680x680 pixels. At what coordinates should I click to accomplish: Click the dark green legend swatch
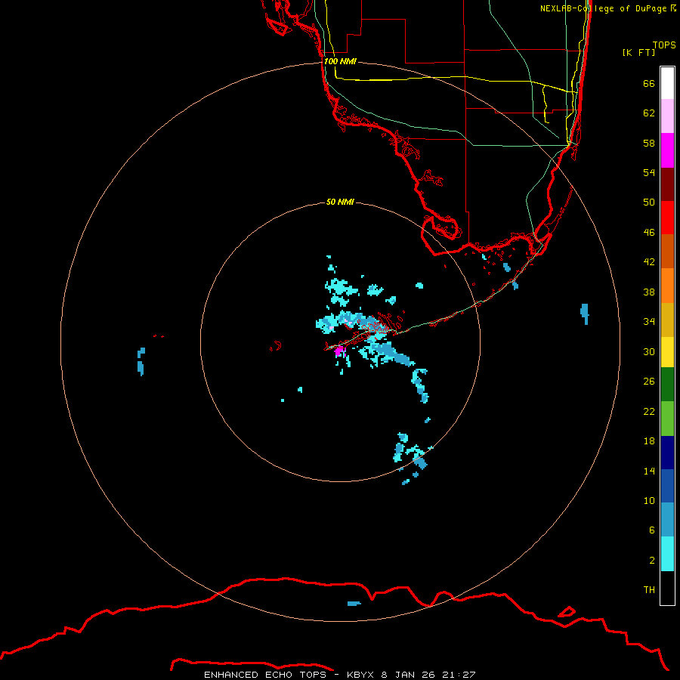click(667, 385)
